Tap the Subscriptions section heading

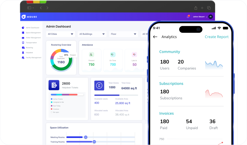coord(171,83)
